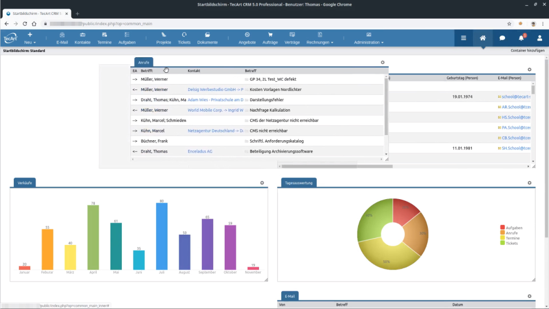The width and height of the screenshot is (549, 309).
Task: Open the Aufgaben tasks module
Action: click(127, 38)
